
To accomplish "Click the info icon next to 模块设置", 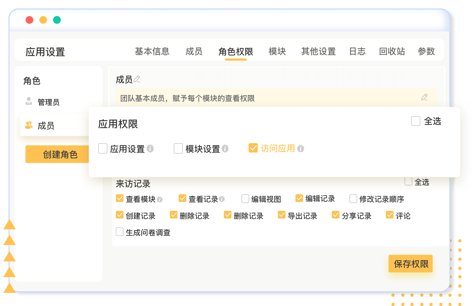I will tap(225, 149).
